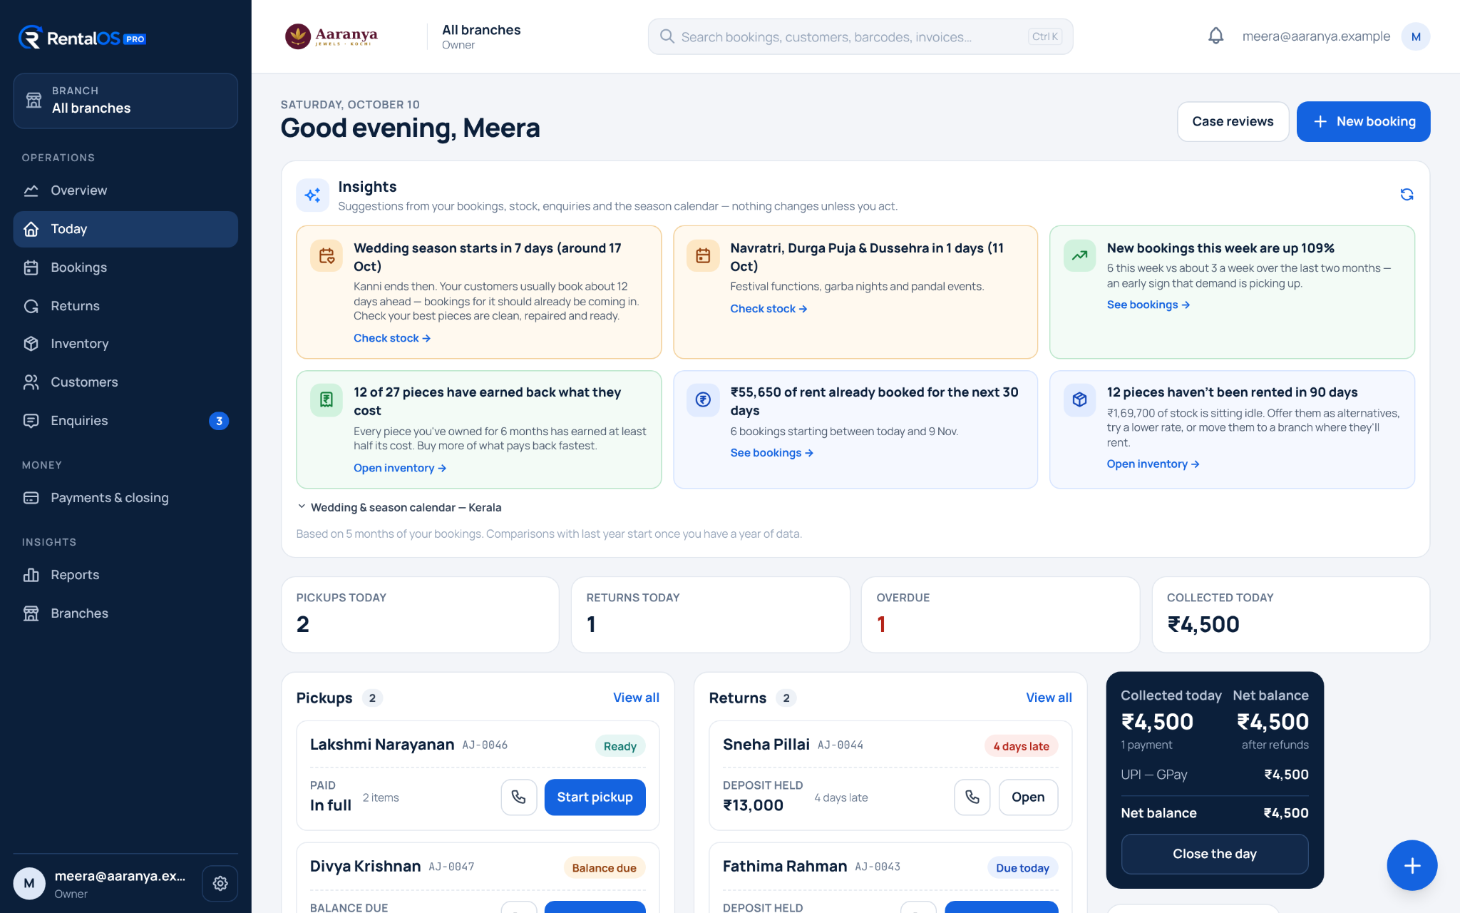1460x913 pixels.
Task: Click the Aaranya brand logo
Action: (x=331, y=36)
